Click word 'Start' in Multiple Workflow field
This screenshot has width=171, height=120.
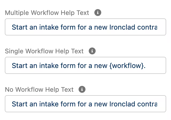(x=20, y=27)
